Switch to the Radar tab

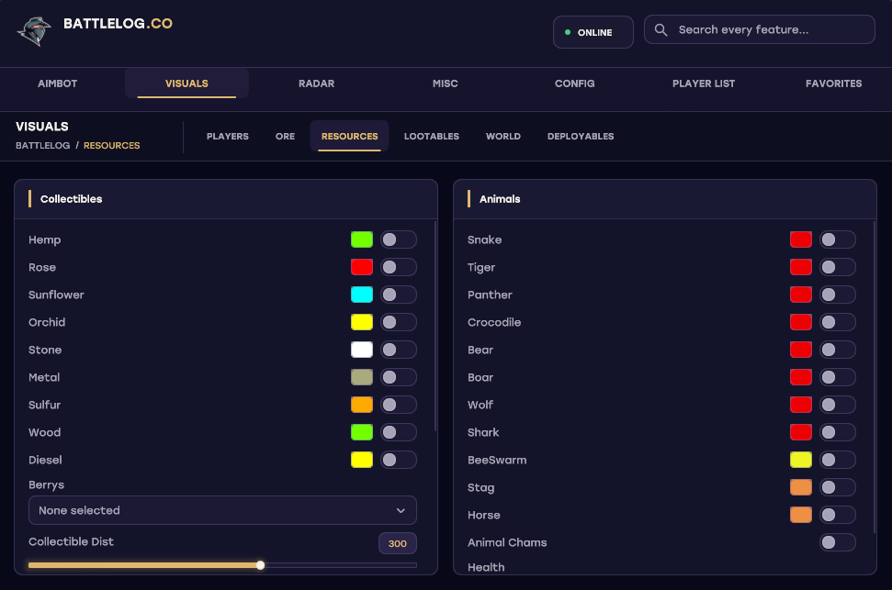[x=316, y=83]
